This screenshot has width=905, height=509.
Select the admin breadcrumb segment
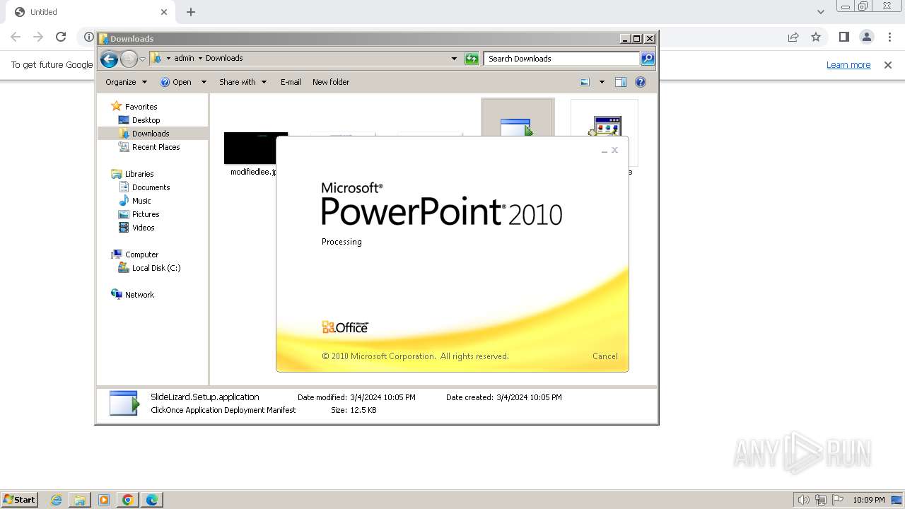184,58
